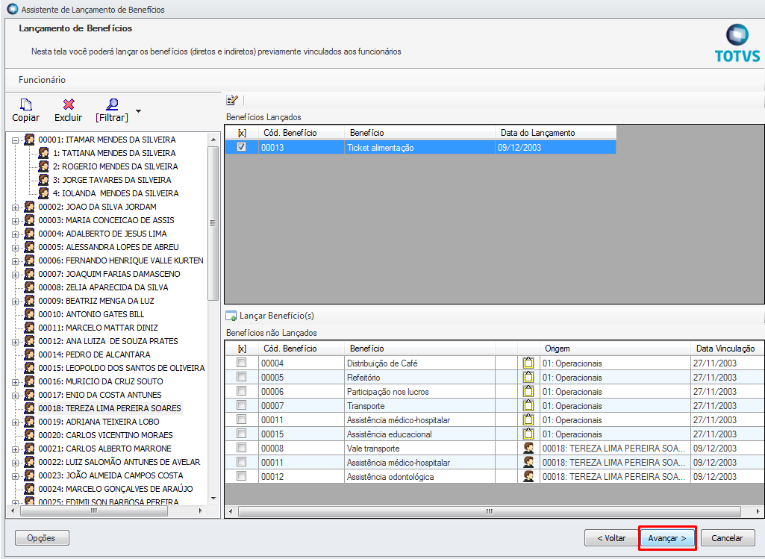Click employee icon on Assistência odontológica row
The image size is (765, 559).
pyautogui.click(x=528, y=476)
